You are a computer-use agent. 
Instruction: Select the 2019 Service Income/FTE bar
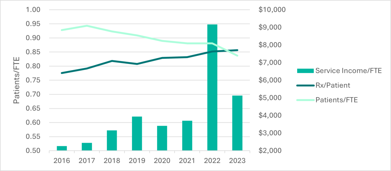(x=137, y=133)
